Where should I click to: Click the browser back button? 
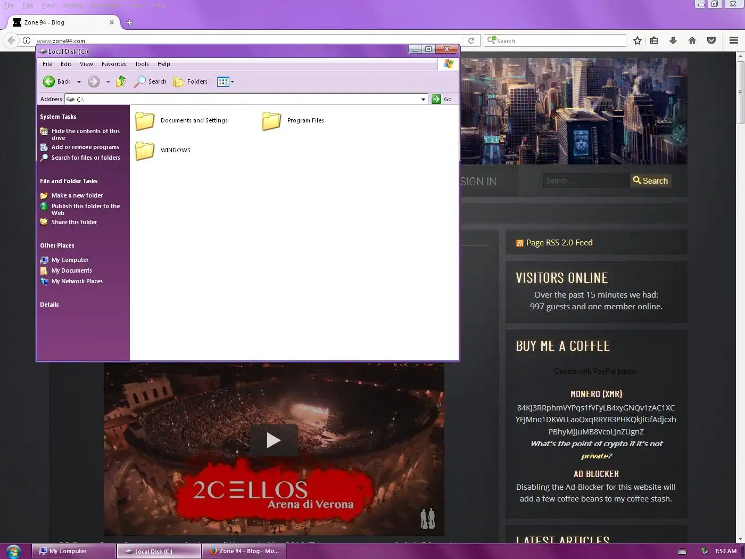click(x=11, y=40)
